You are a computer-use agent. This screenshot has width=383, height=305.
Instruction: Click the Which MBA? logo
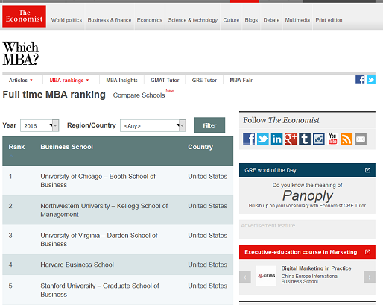(21, 53)
